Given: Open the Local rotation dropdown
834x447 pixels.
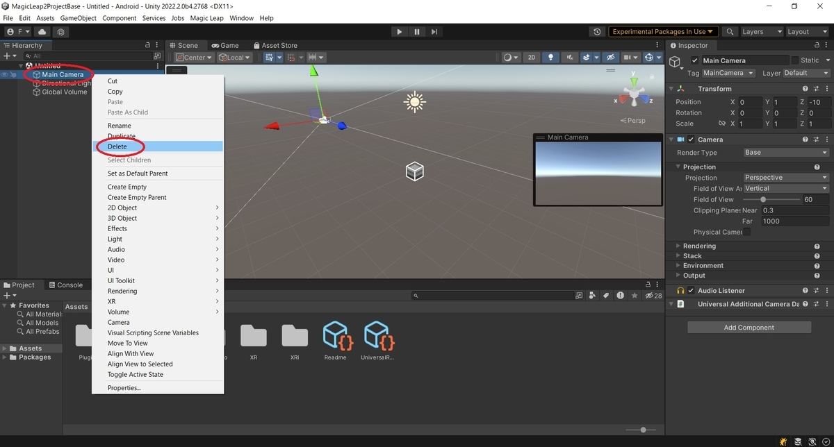Looking at the screenshot, I should 234,58.
